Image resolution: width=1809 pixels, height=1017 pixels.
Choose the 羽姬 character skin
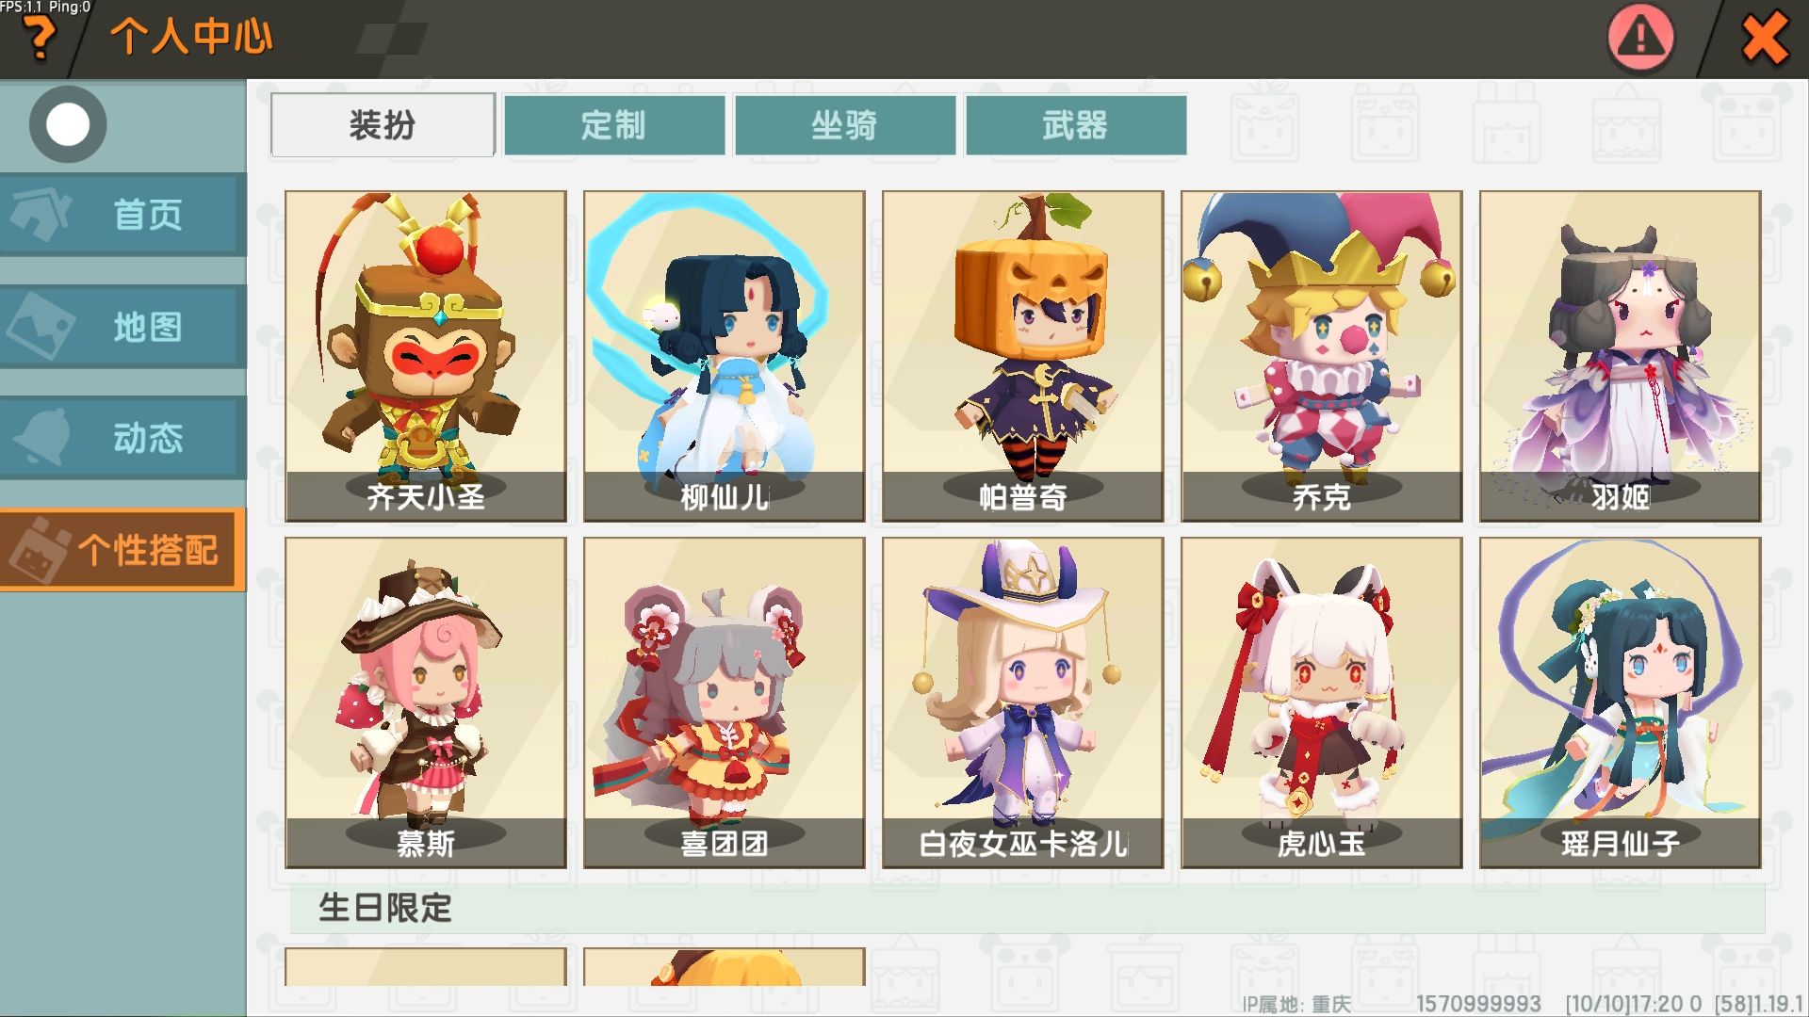point(1621,356)
